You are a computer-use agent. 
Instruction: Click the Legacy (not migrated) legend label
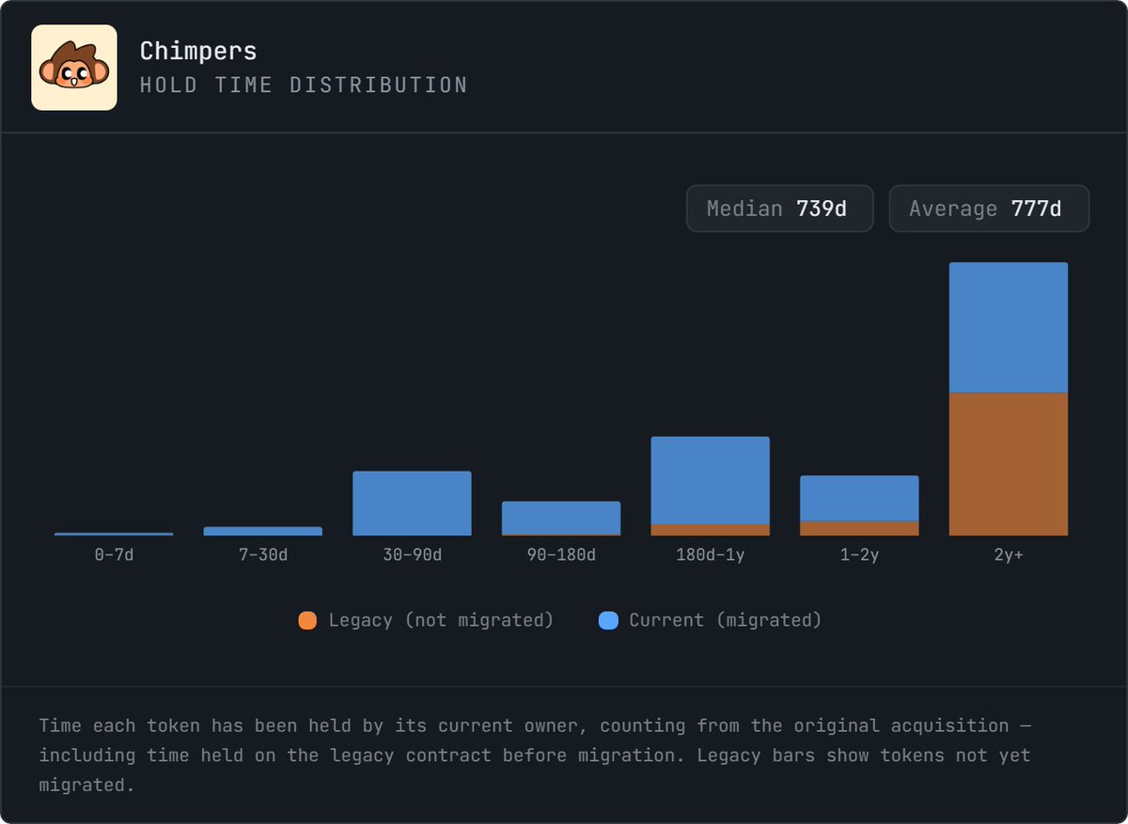(x=441, y=620)
